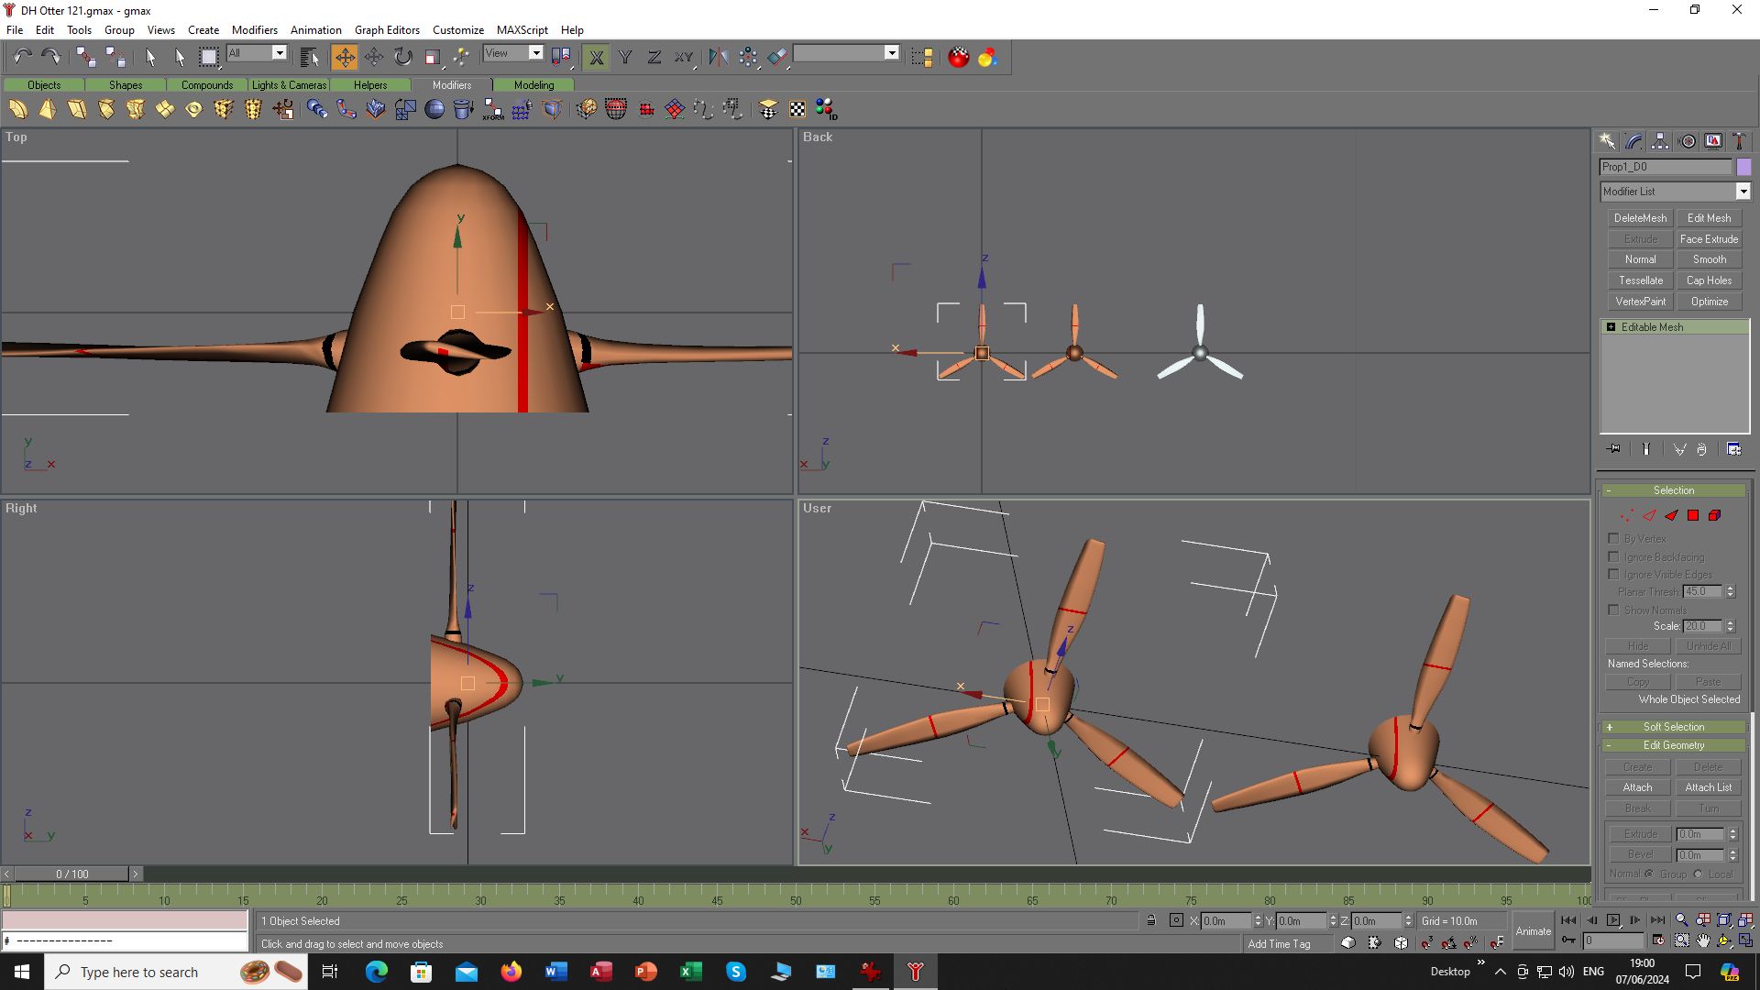Select the Local normal radio button
The width and height of the screenshot is (1760, 990).
[1698, 874]
